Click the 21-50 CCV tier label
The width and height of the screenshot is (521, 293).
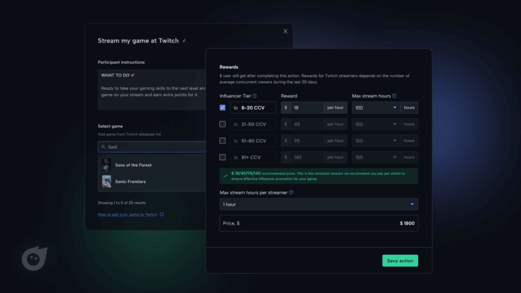click(x=254, y=124)
